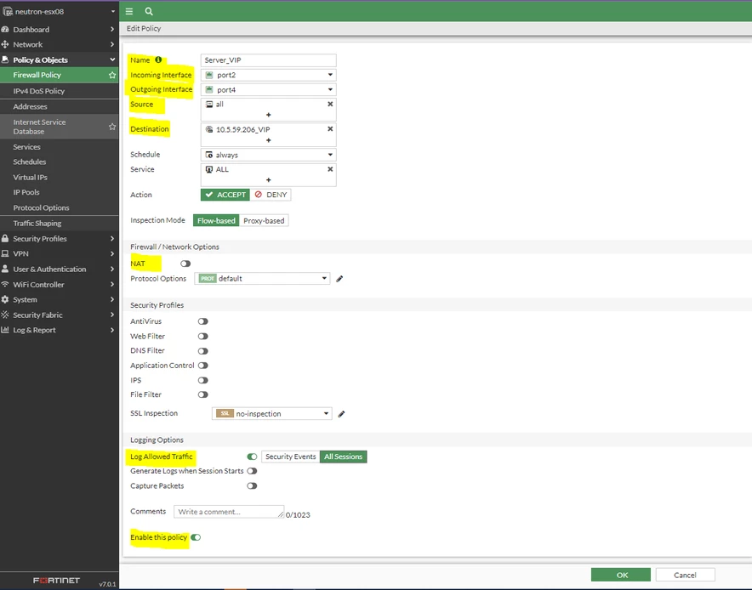Enable the Application Control toggle

[x=202, y=366]
